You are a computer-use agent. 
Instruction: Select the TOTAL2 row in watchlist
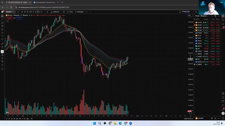[x=207, y=41]
